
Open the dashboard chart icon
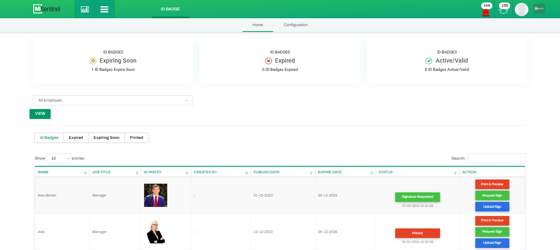pyautogui.click(x=85, y=9)
